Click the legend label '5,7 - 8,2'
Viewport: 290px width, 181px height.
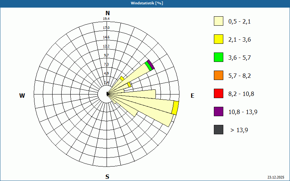click(240, 76)
